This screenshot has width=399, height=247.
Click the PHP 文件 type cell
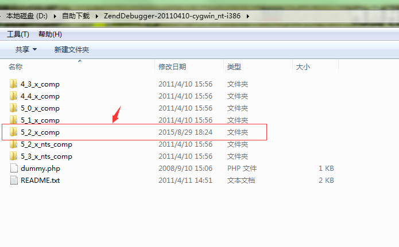[242, 168]
